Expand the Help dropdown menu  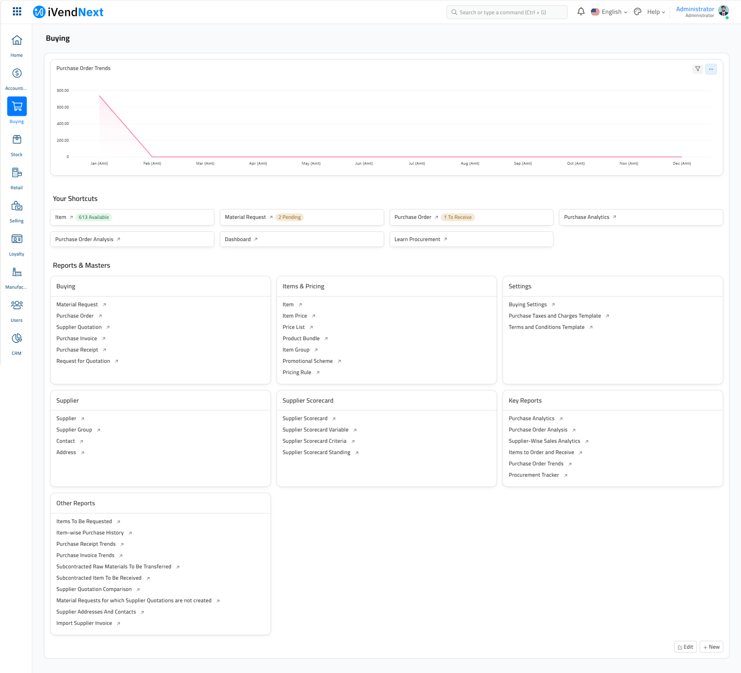point(656,12)
